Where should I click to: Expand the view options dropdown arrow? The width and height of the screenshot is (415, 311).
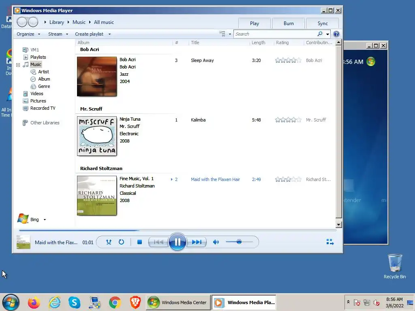point(230,34)
